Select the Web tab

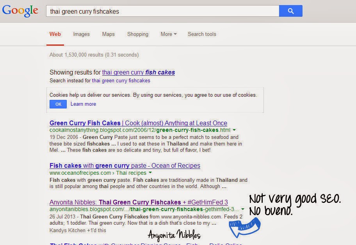tap(55, 34)
